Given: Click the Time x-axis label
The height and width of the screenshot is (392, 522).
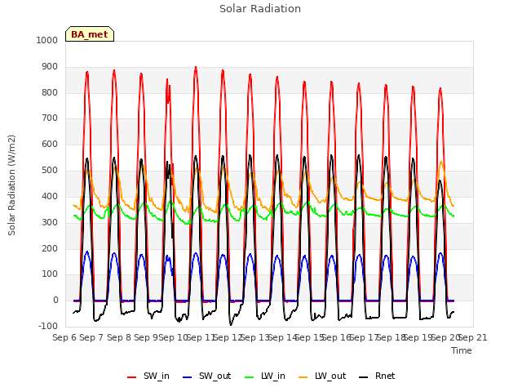Looking at the screenshot, I should point(462,350).
